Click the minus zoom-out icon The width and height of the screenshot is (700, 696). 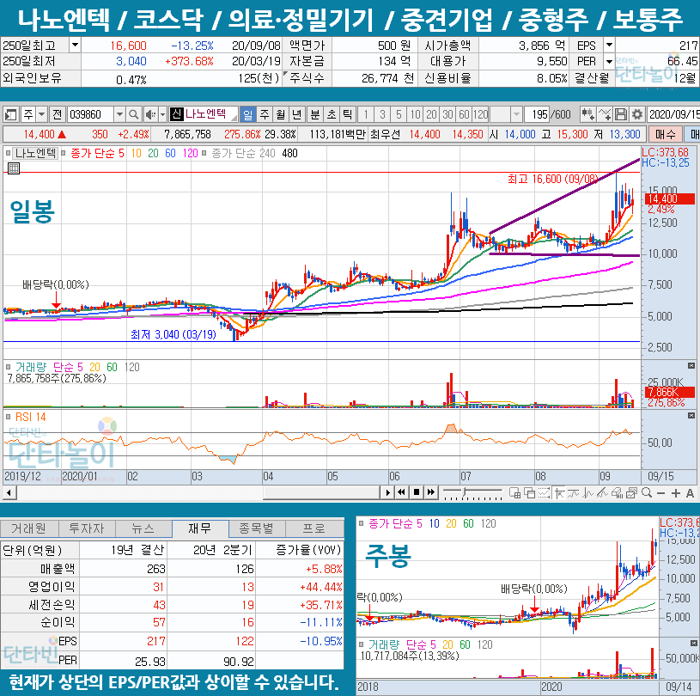coord(660,493)
